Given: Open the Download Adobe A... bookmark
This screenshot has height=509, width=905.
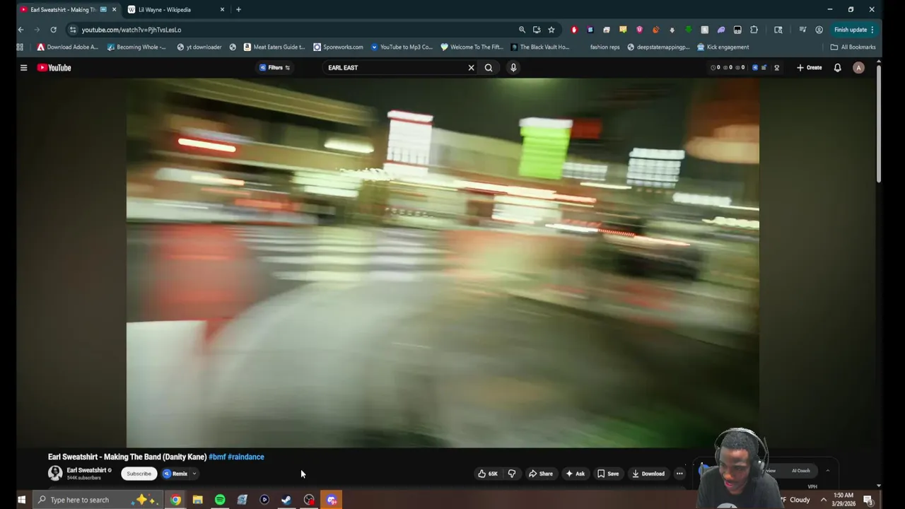Looking at the screenshot, I should click(67, 47).
